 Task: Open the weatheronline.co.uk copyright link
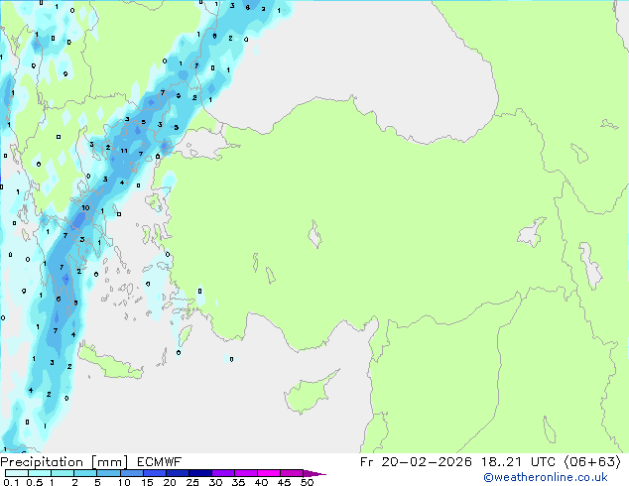[546, 477]
